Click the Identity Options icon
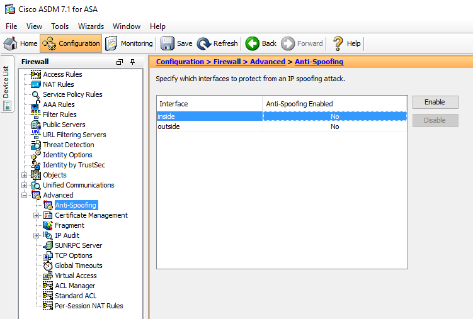The height and width of the screenshot is (319, 473). pos(36,155)
